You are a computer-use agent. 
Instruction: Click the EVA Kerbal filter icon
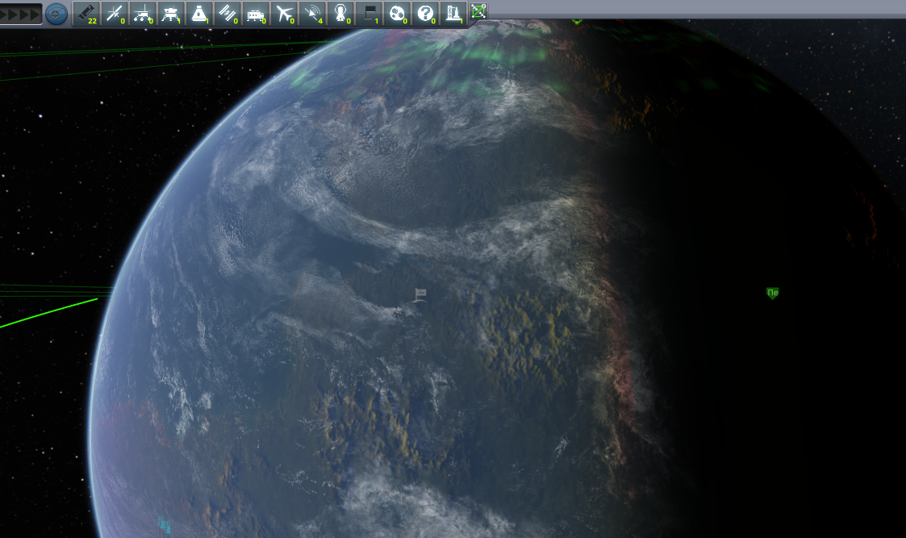click(x=340, y=13)
